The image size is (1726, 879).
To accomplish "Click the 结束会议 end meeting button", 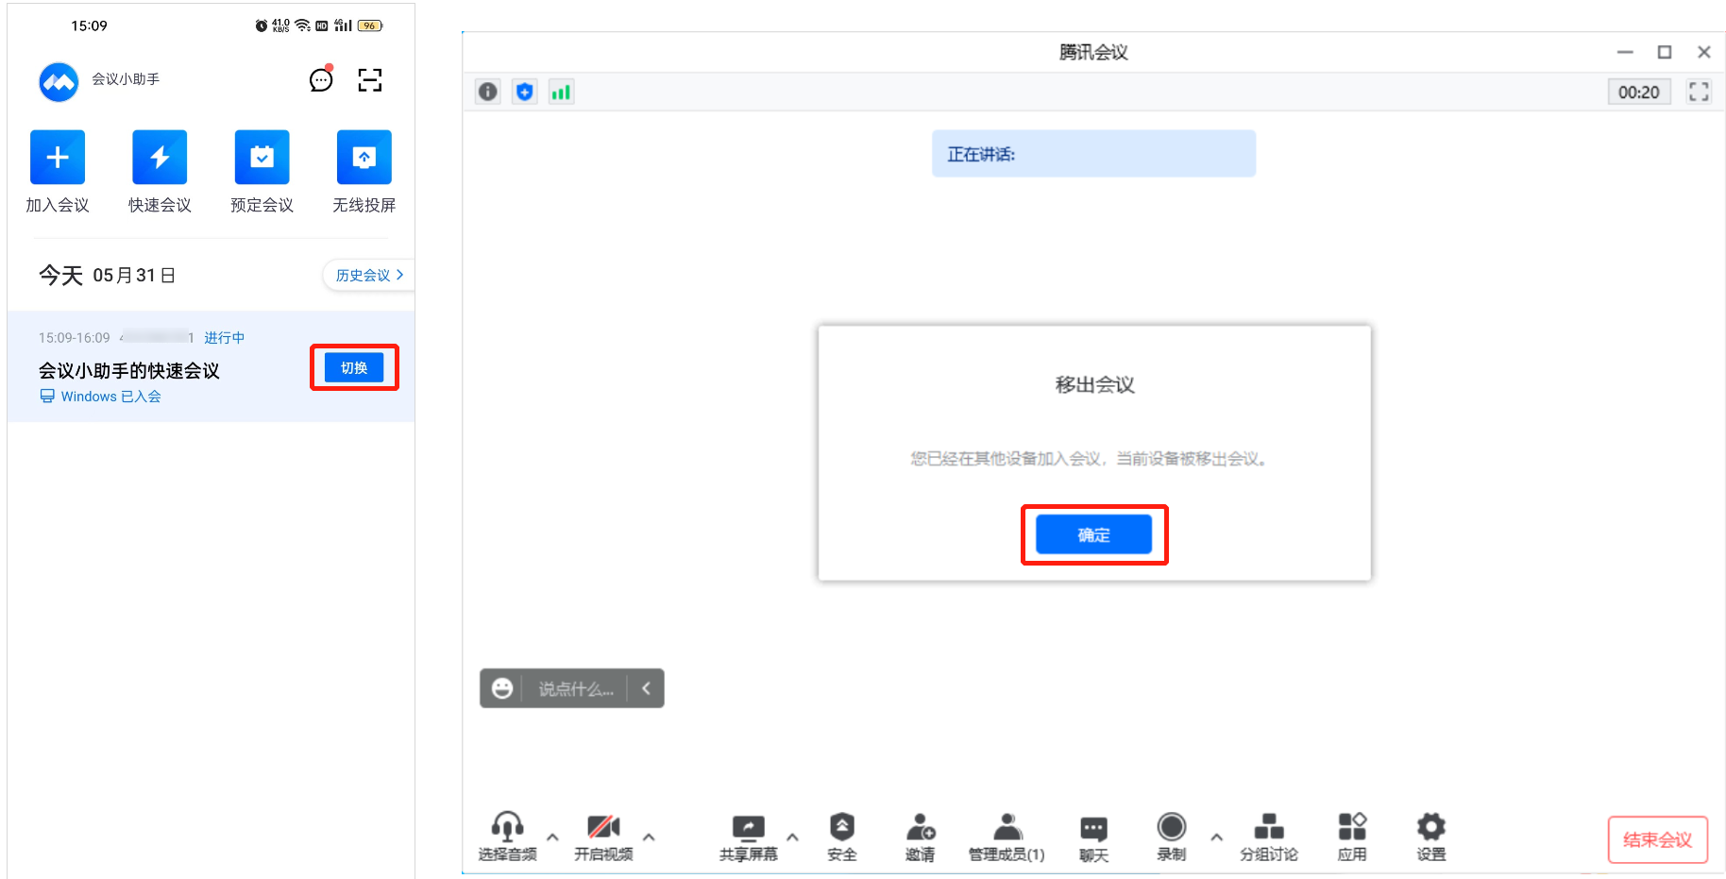I will pyautogui.click(x=1657, y=839).
